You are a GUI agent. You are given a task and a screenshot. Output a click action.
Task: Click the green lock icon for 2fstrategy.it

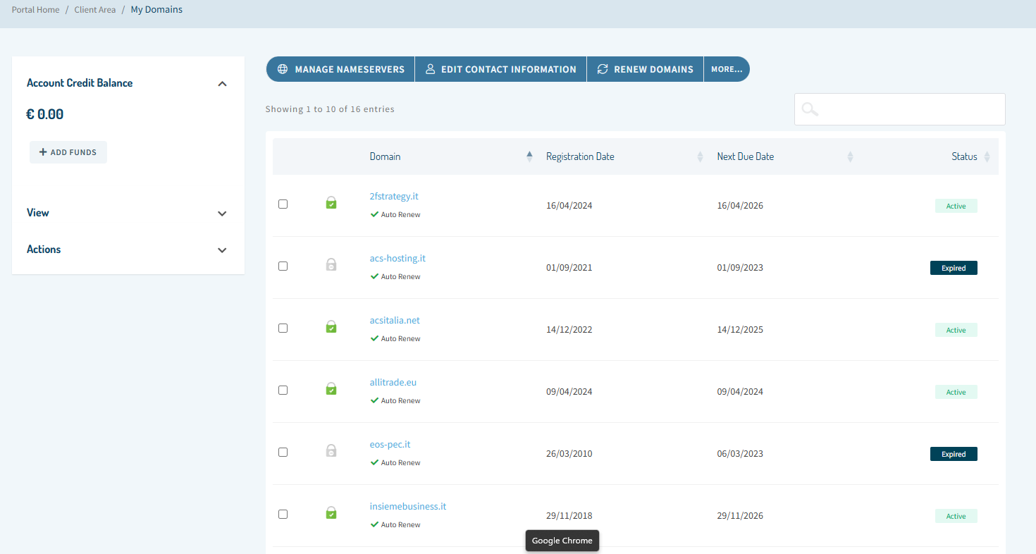pyautogui.click(x=331, y=203)
